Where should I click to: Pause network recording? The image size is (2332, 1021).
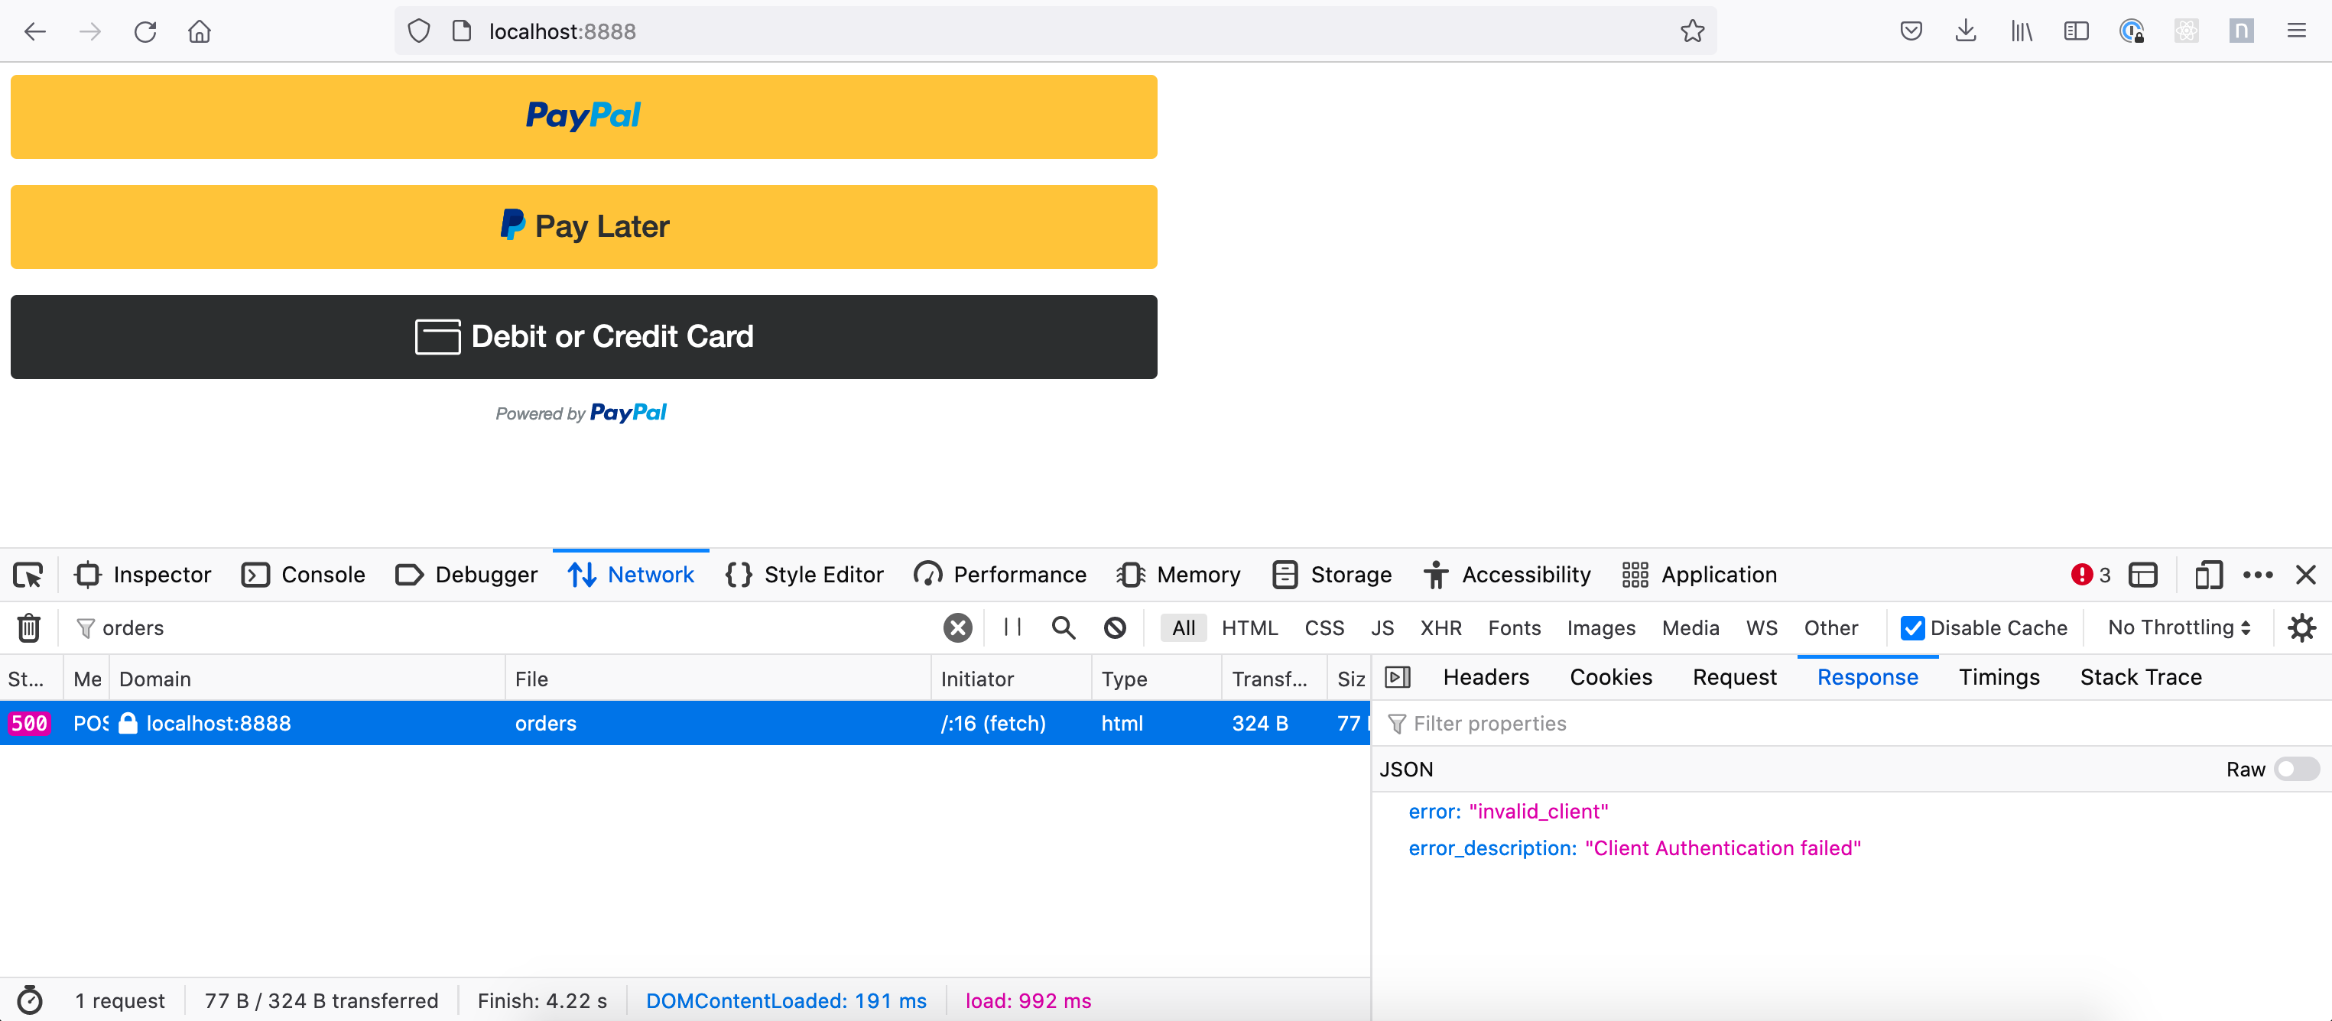click(1012, 627)
